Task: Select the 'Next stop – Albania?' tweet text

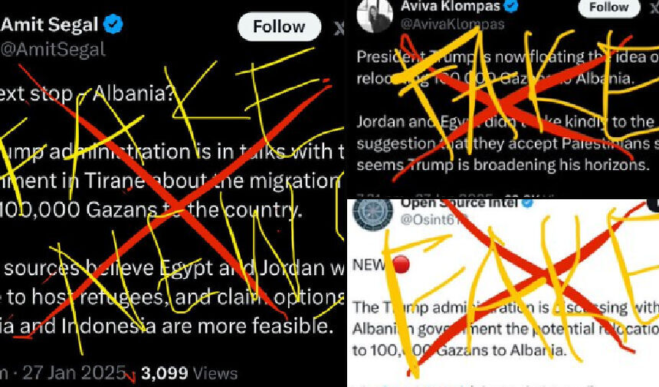Action: click(x=87, y=93)
